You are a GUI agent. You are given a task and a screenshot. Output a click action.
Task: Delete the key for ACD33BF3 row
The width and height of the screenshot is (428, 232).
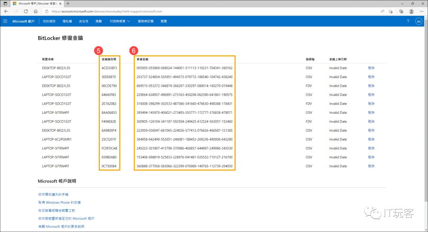[371, 68]
